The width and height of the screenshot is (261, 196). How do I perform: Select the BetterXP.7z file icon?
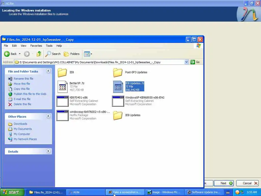click(62, 87)
